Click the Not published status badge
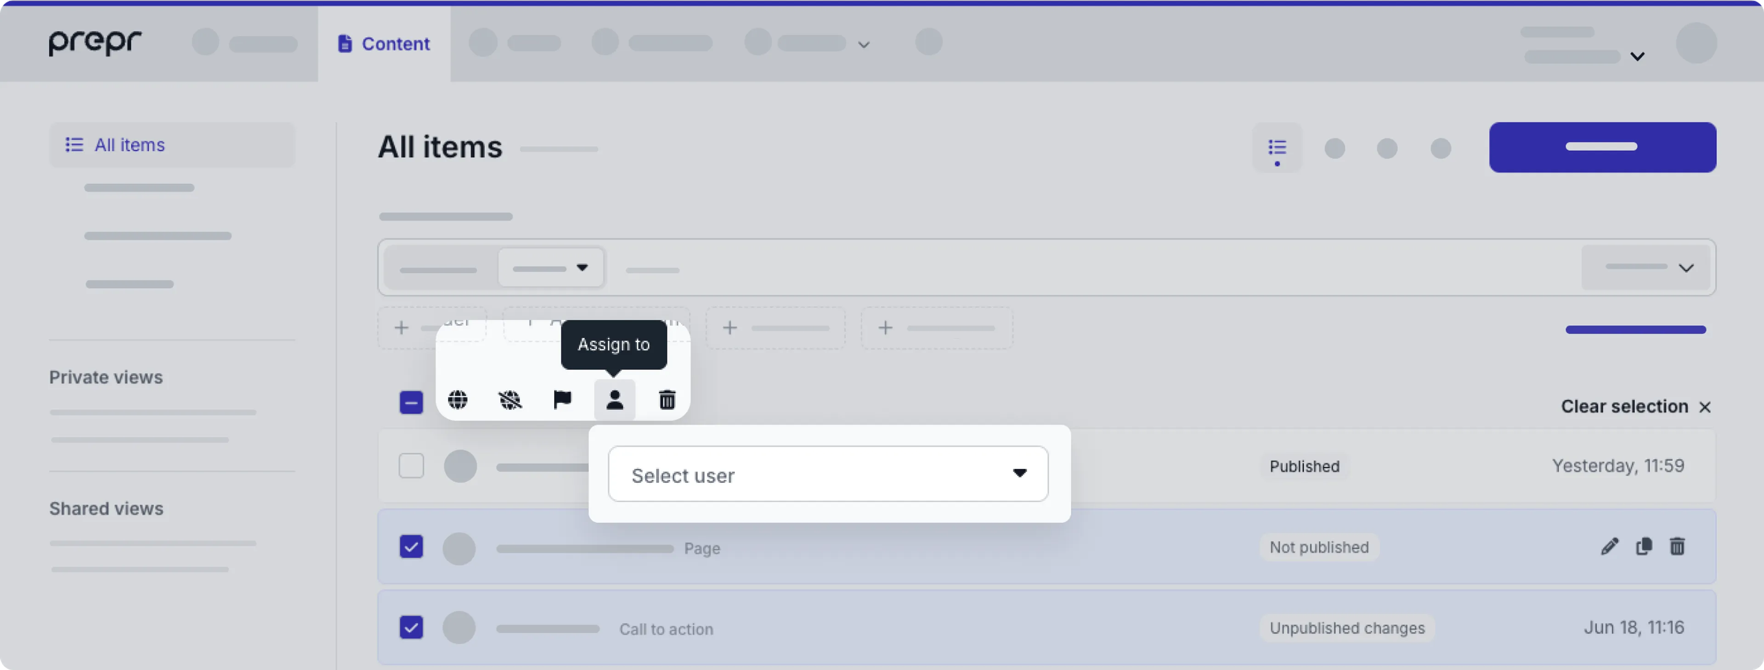 (x=1319, y=547)
